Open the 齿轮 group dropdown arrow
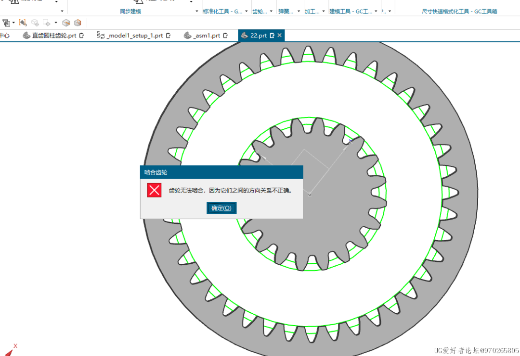The image size is (520, 356). [x=272, y=11]
